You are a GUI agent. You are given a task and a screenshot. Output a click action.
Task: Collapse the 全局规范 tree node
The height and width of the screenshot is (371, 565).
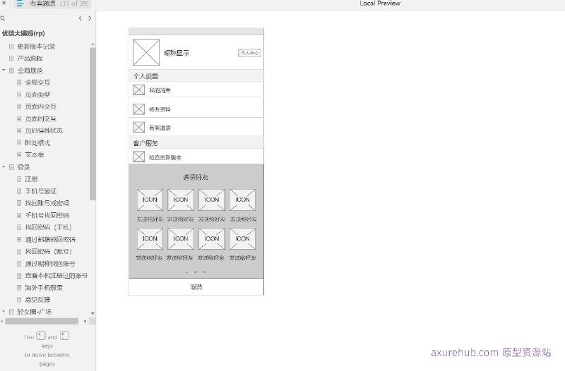click(4, 70)
